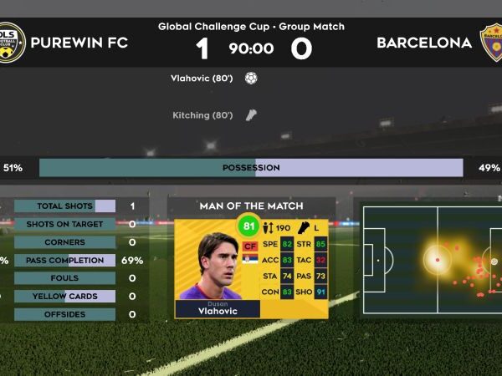Click the player height icon beside 190
Viewport: 502px width, 376px height.
click(268, 228)
